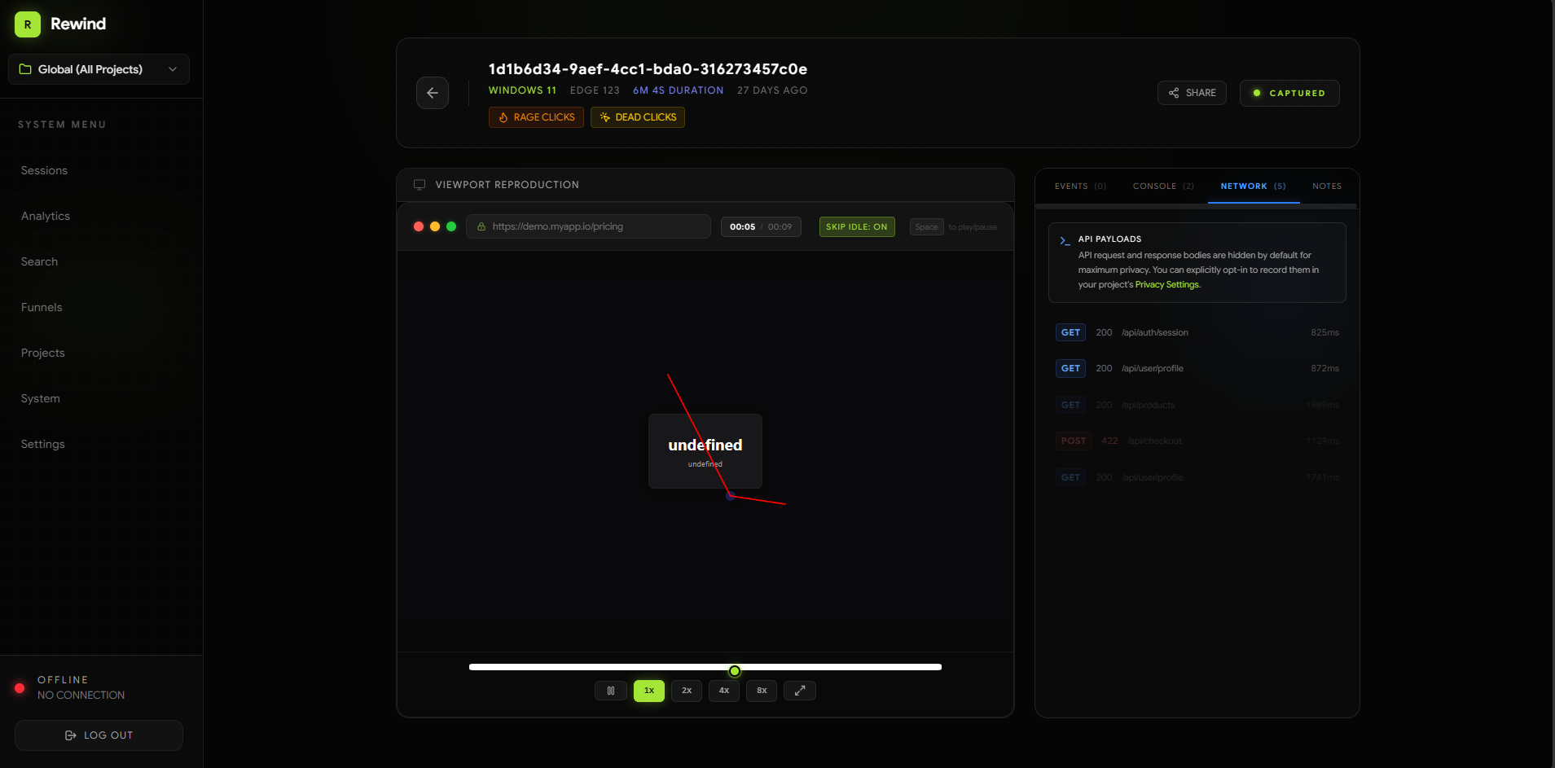Screen dimensions: 1555x768
Task: Switch to the Console tab
Action: tap(1163, 187)
